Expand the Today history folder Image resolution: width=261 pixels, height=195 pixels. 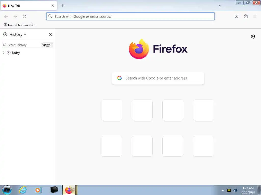click(4, 53)
